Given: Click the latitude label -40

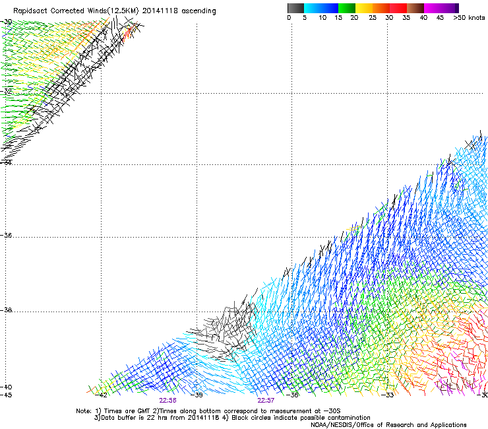Looking at the screenshot, I should click(6, 387).
